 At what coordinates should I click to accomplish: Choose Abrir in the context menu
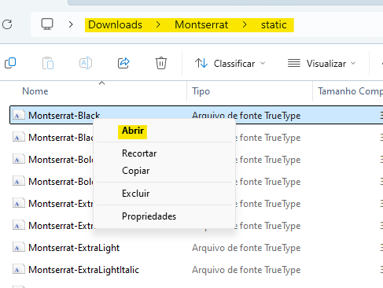[133, 131]
